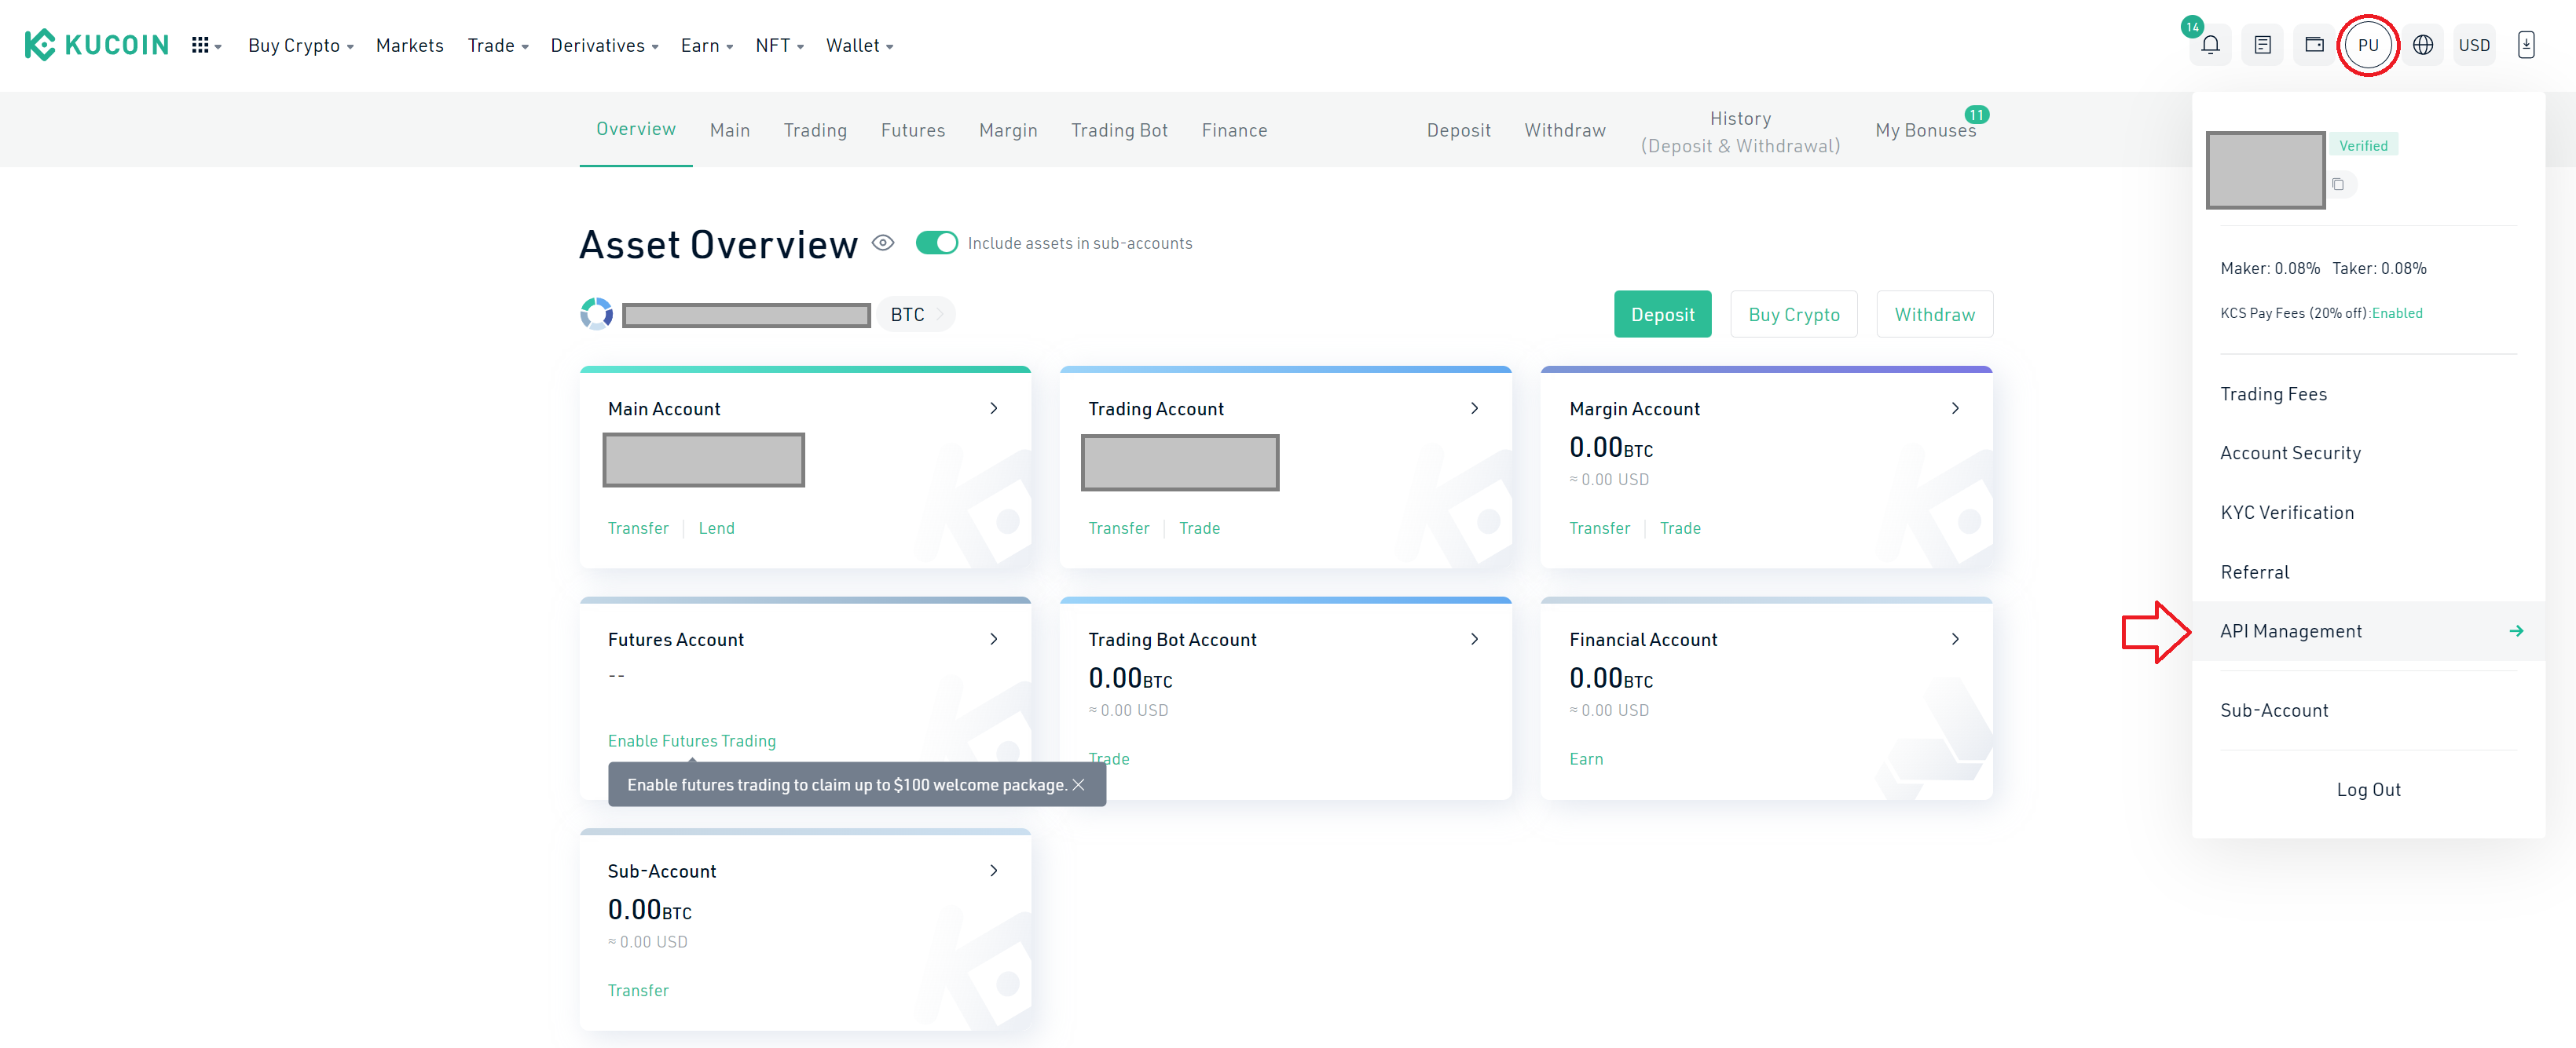Expand the Buy Crypto menu
Viewport: 2576px width, 1048px height.
coord(301,46)
